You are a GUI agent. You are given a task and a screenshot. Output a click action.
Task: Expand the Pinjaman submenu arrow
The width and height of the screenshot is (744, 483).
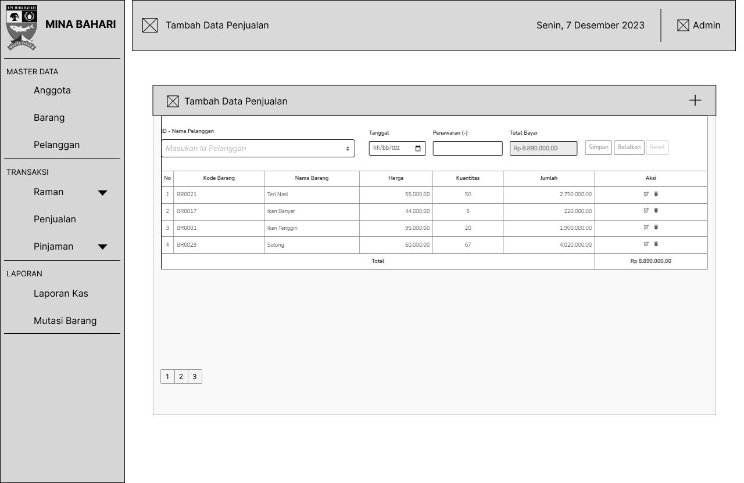102,247
